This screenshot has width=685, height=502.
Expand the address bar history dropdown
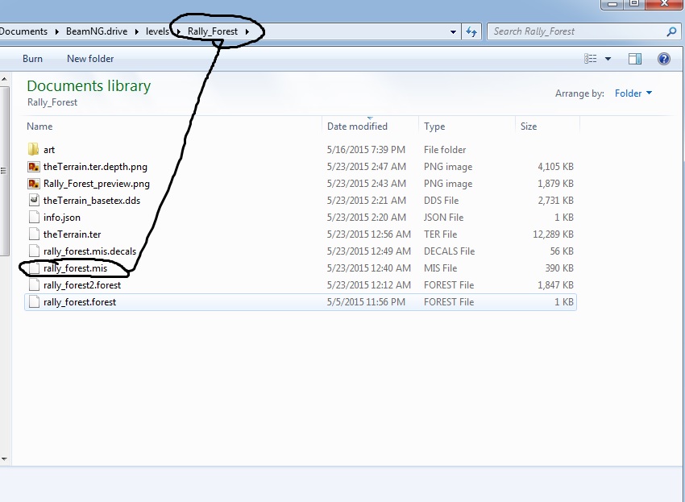(x=453, y=31)
